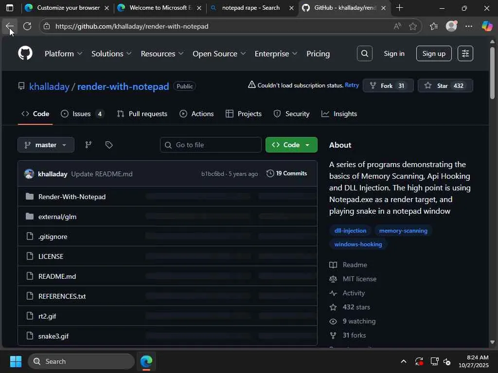Launch Copilot from the toolbar
The height and width of the screenshot is (373, 498).
click(487, 26)
